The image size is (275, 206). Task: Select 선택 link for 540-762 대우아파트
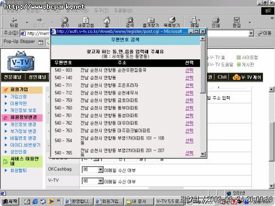tap(189, 123)
